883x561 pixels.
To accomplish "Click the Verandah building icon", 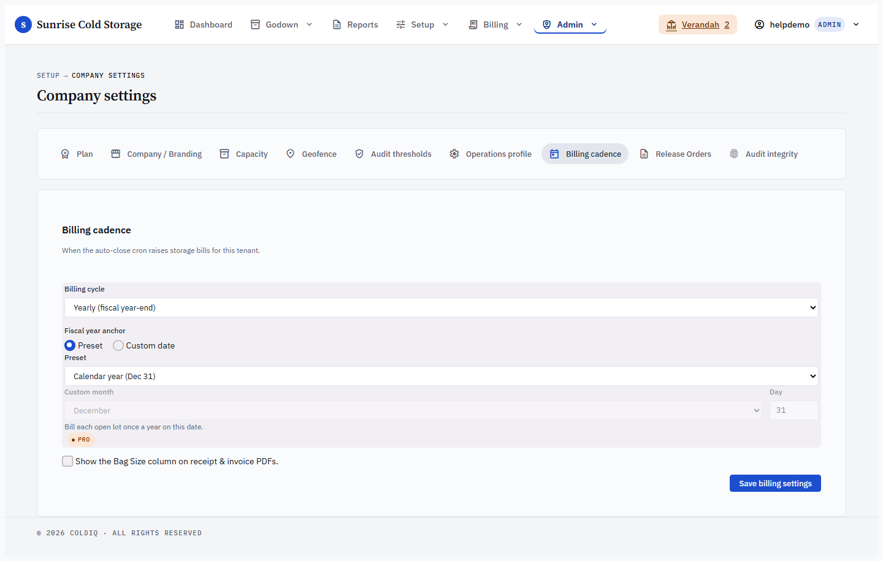I will point(671,24).
